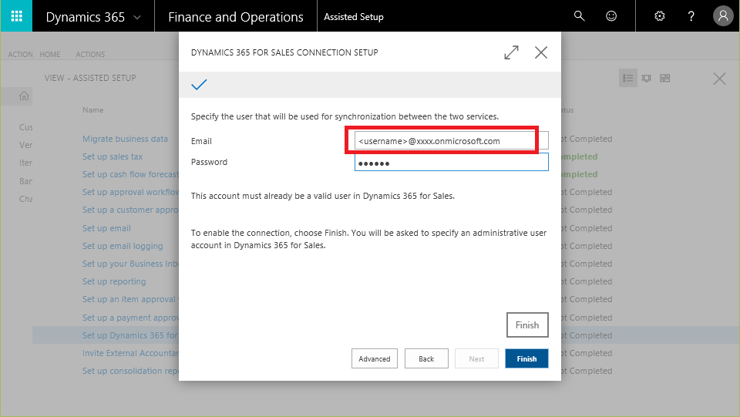Close the Sales connection setup dialog

click(x=541, y=52)
